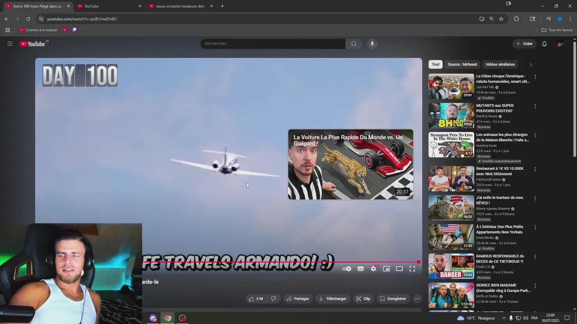Open the Chrome extensions puzzle icon
Screen dimensions: 577x324
[517, 19]
